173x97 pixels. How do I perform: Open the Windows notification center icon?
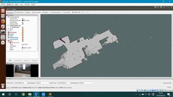tap(169, 94)
